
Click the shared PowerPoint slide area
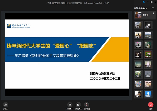click(x=67, y=56)
